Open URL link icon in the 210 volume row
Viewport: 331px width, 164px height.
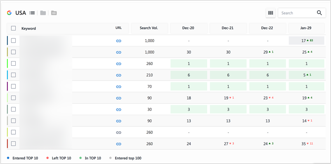[118, 75]
